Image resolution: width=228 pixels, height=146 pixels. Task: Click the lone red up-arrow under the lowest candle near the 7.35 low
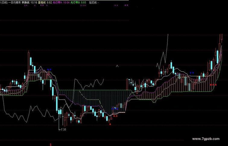110,124
